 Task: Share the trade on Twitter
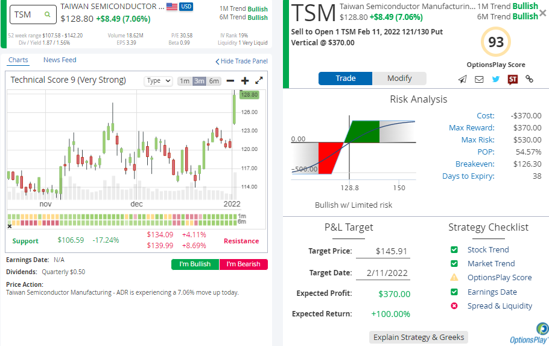(x=495, y=79)
